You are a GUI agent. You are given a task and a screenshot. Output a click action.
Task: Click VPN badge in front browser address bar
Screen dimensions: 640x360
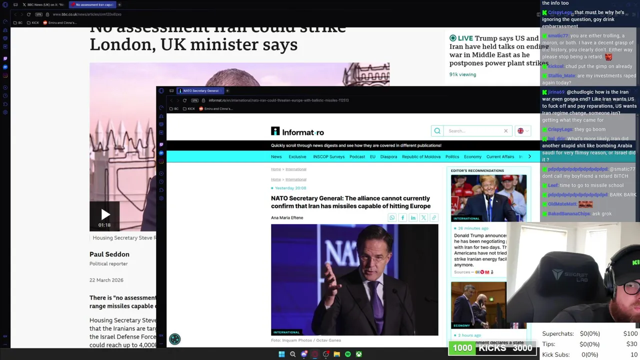(x=194, y=100)
